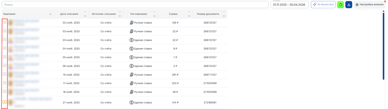Screen dimensions: 388x109
Task: Click the crossed status box in 10 нояб. row
Action: (5, 74)
